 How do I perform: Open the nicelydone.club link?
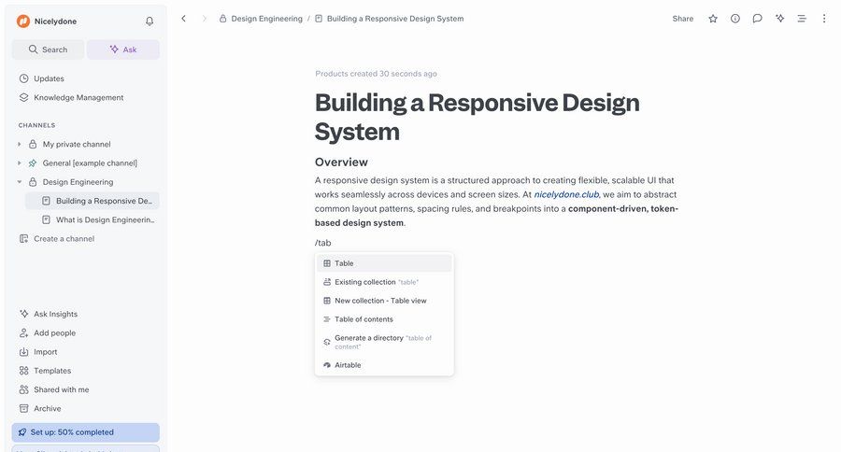(x=566, y=194)
